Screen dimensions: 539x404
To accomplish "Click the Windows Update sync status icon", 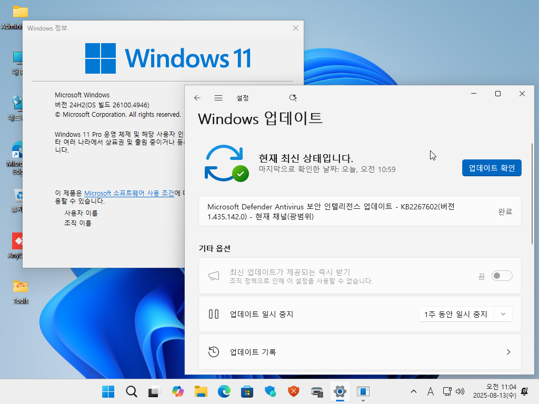I will click(x=226, y=164).
